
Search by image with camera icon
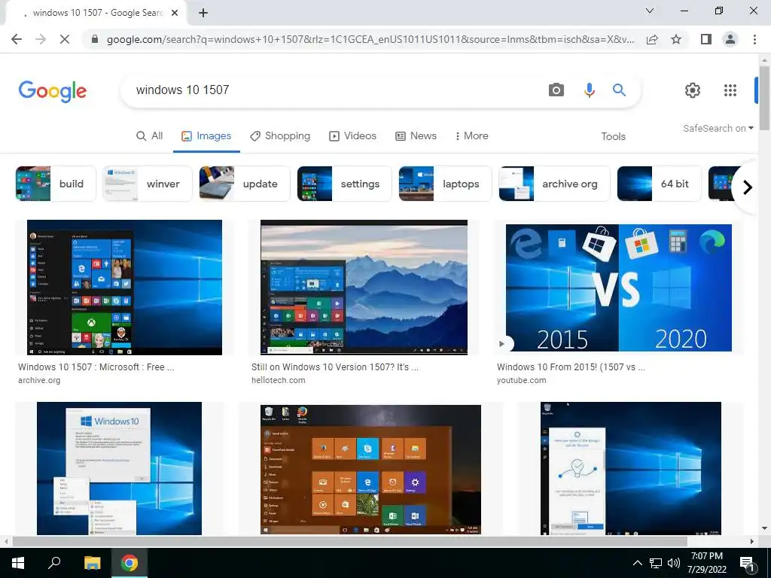tap(556, 90)
